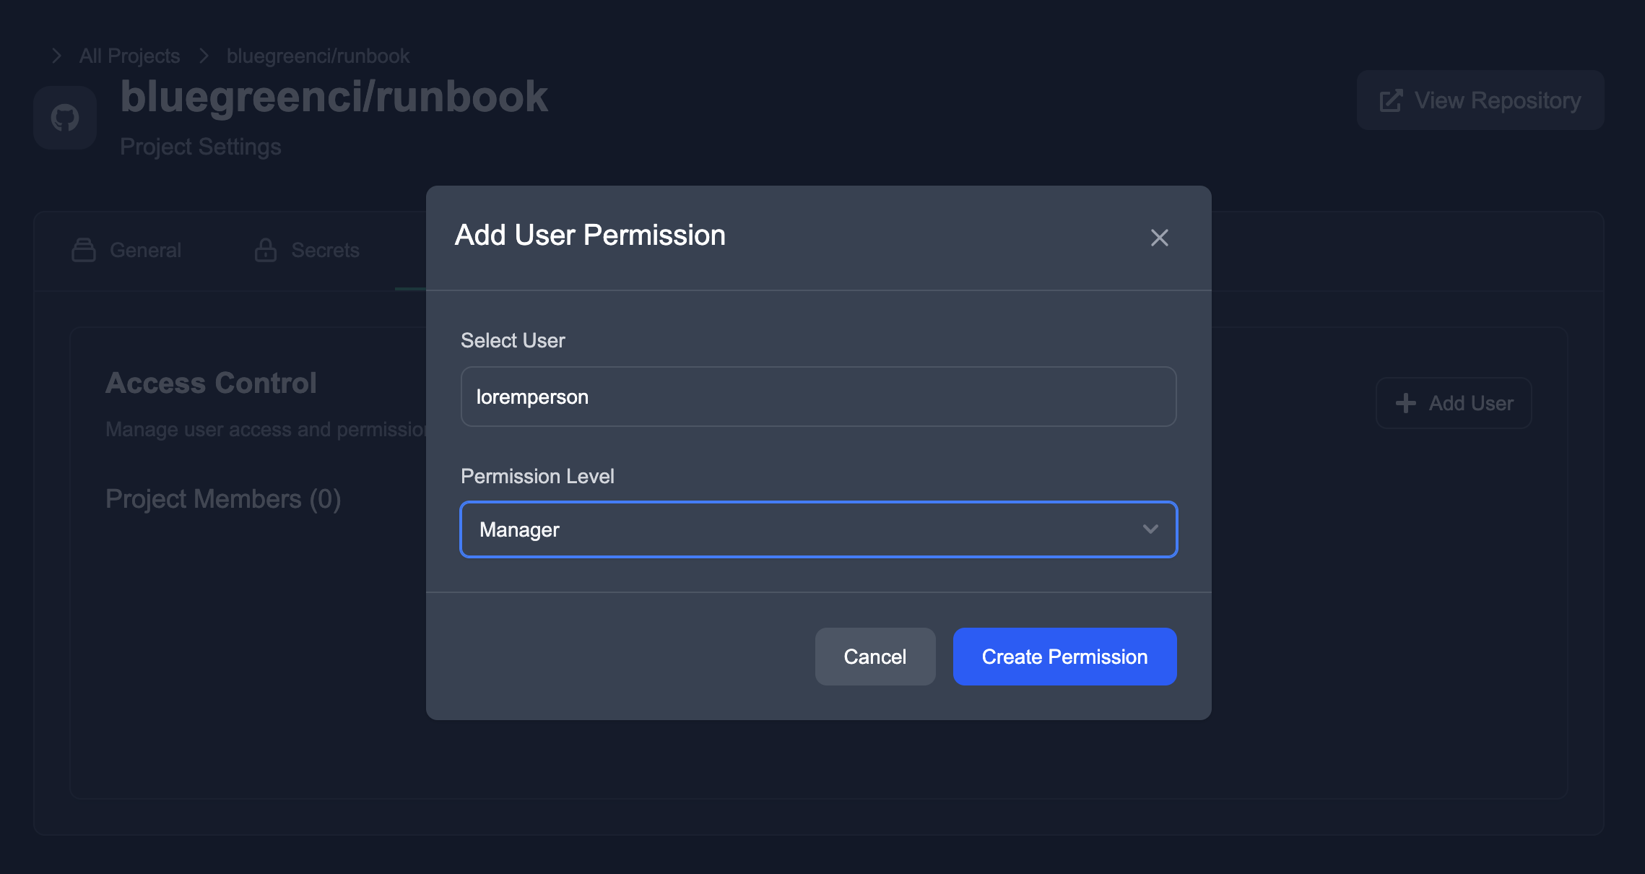This screenshot has height=874, width=1645.
Task: Click the breadcrumb chevron after All Projects
Action: pos(204,56)
